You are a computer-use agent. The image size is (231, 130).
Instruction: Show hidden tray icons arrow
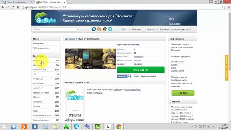(192, 127)
